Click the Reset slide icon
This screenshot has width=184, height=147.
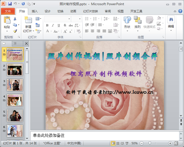38,25
